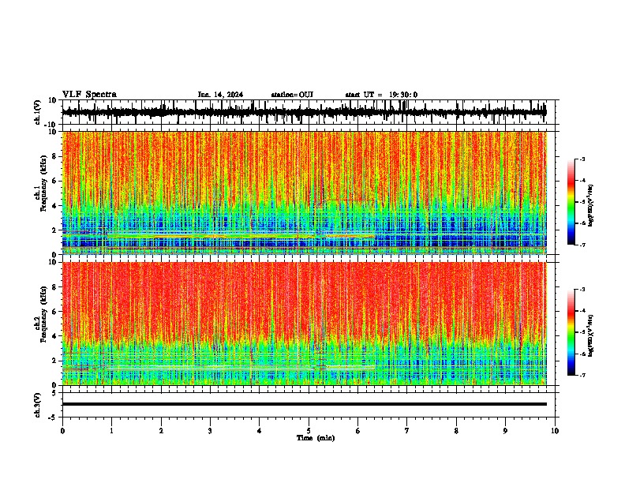Click the "Time (min)" x-axis label

[316, 438]
